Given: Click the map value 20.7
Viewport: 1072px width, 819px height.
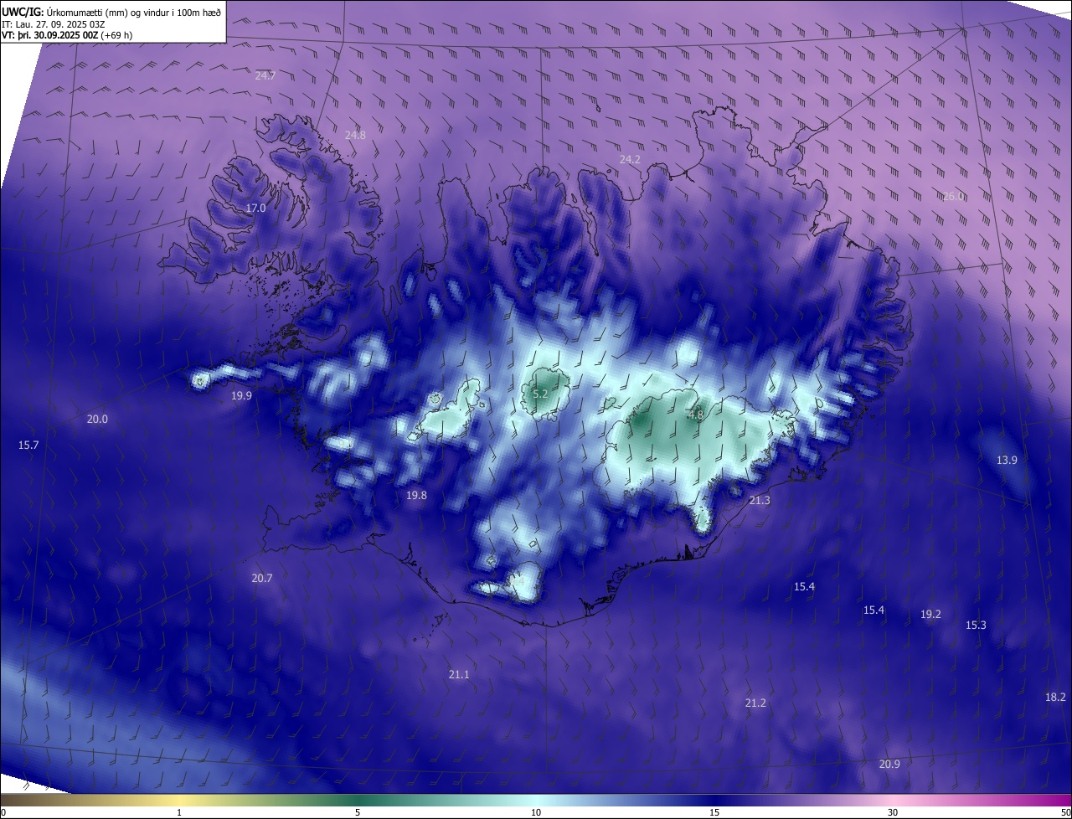Looking at the screenshot, I should tap(262, 578).
